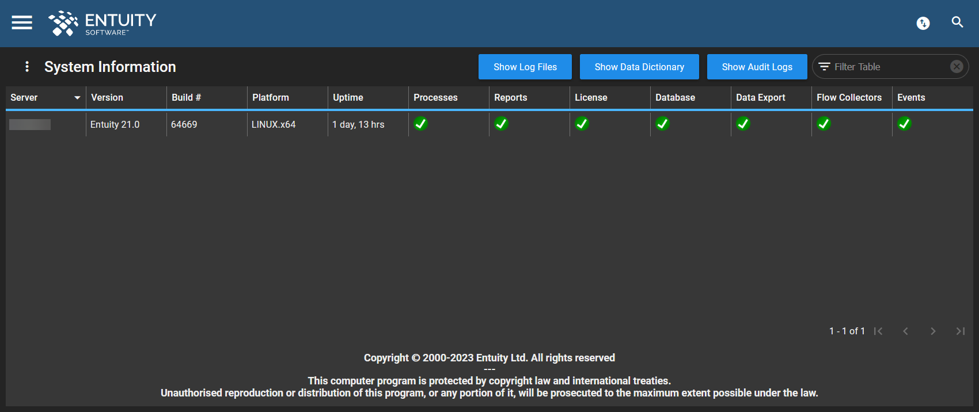Show Log Files
The width and height of the screenshot is (979, 412).
525,67
